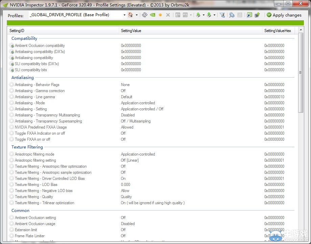The width and height of the screenshot is (311, 244).
Task: Click the 'Application-controlled / Off' value
Action: 142,109
